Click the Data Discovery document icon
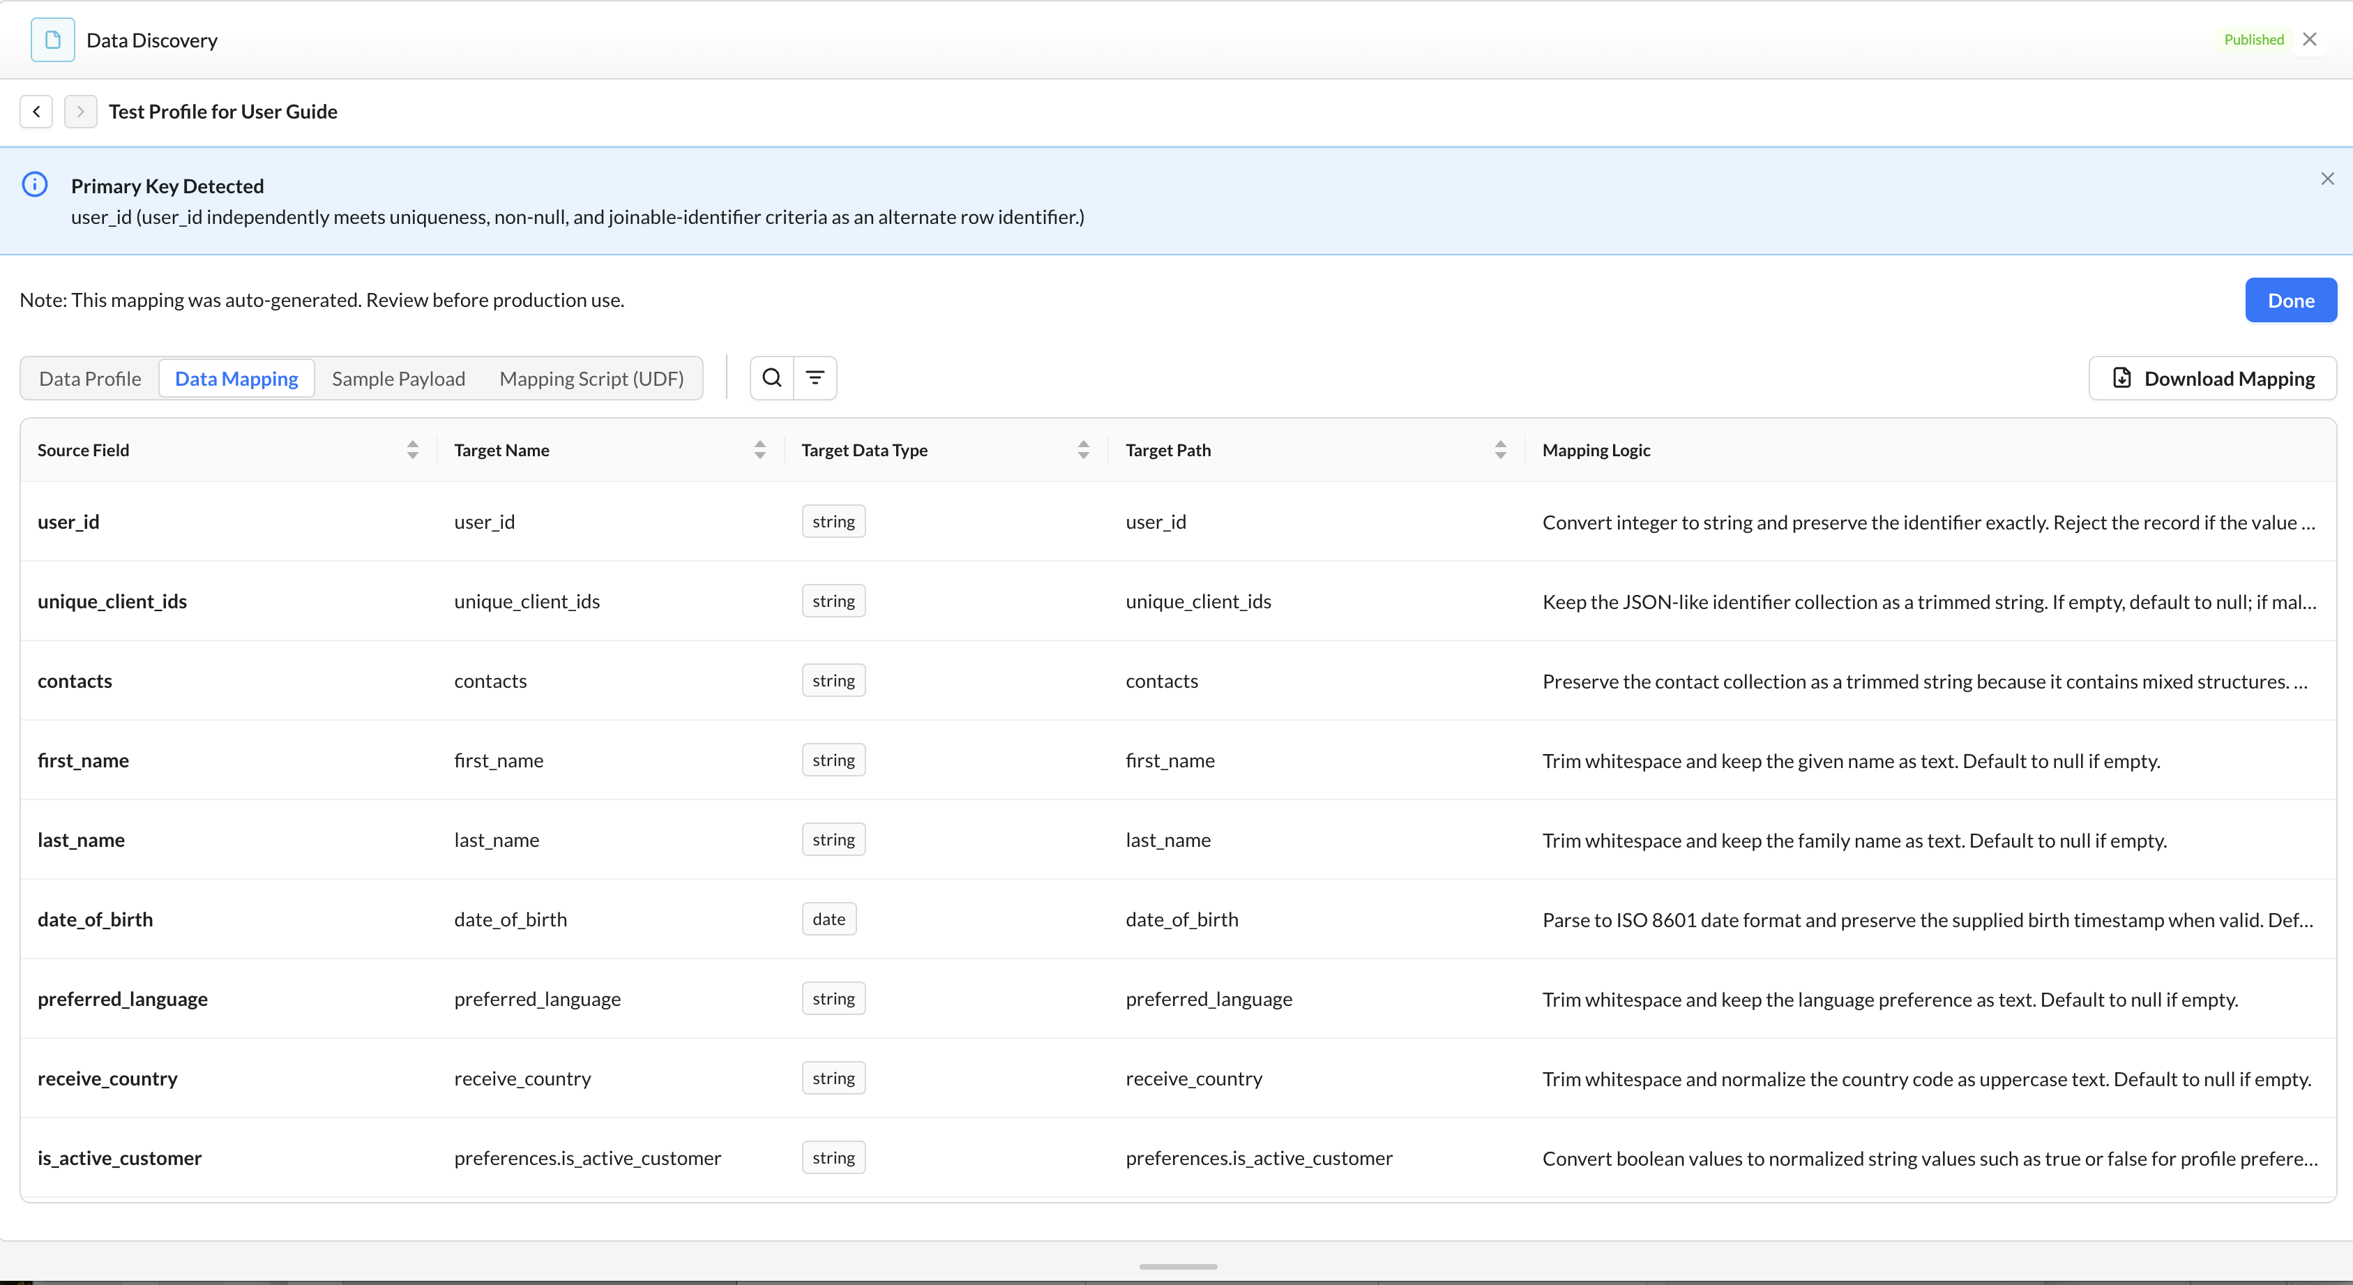Image resolution: width=2353 pixels, height=1285 pixels. click(52, 39)
